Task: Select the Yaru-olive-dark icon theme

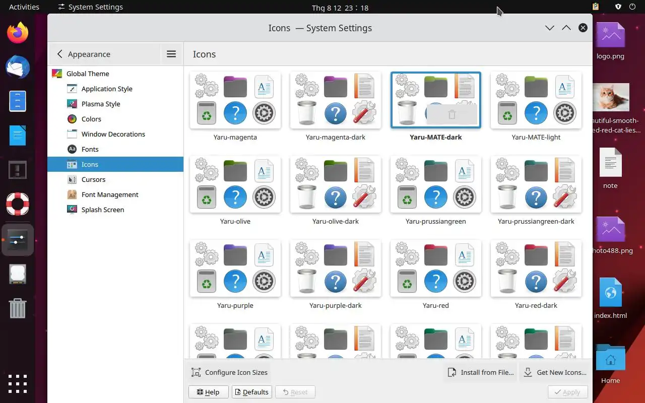Action: coord(336,184)
